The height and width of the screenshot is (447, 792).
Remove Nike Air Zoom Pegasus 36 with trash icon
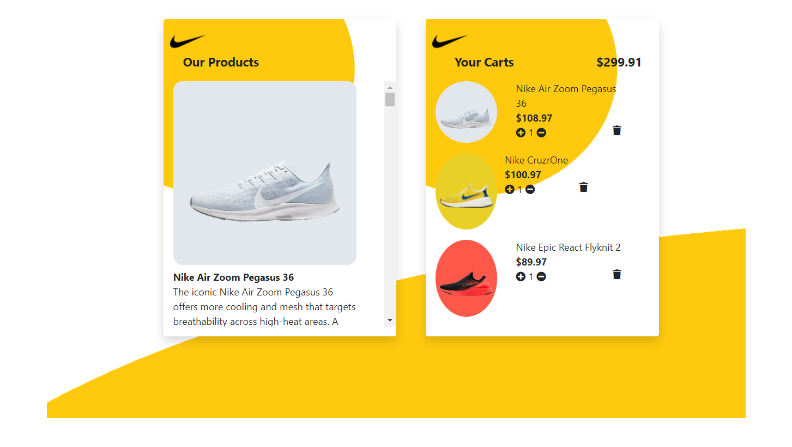click(617, 130)
